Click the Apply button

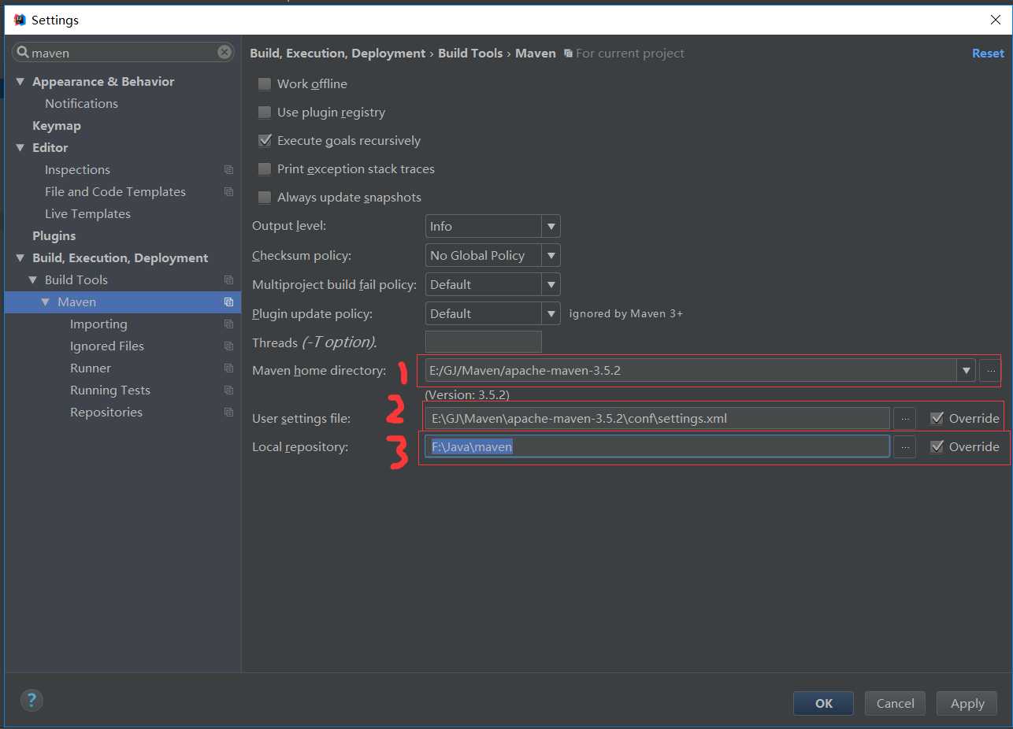pos(967,703)
